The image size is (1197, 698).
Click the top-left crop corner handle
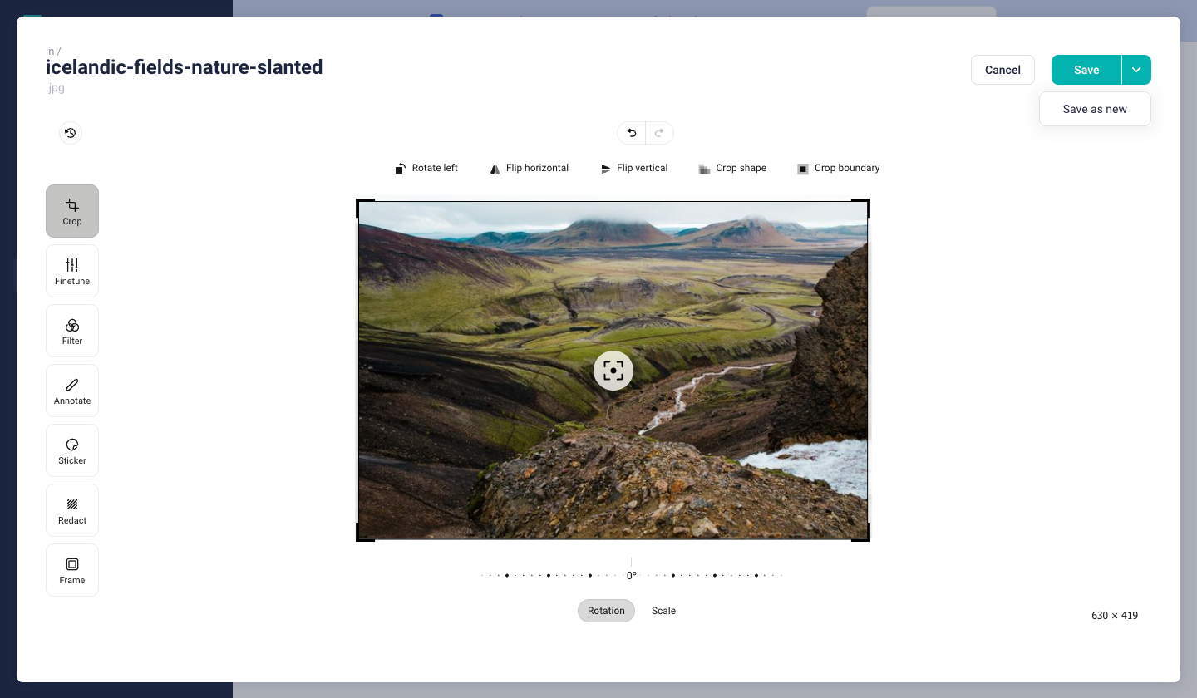(364, 207)
